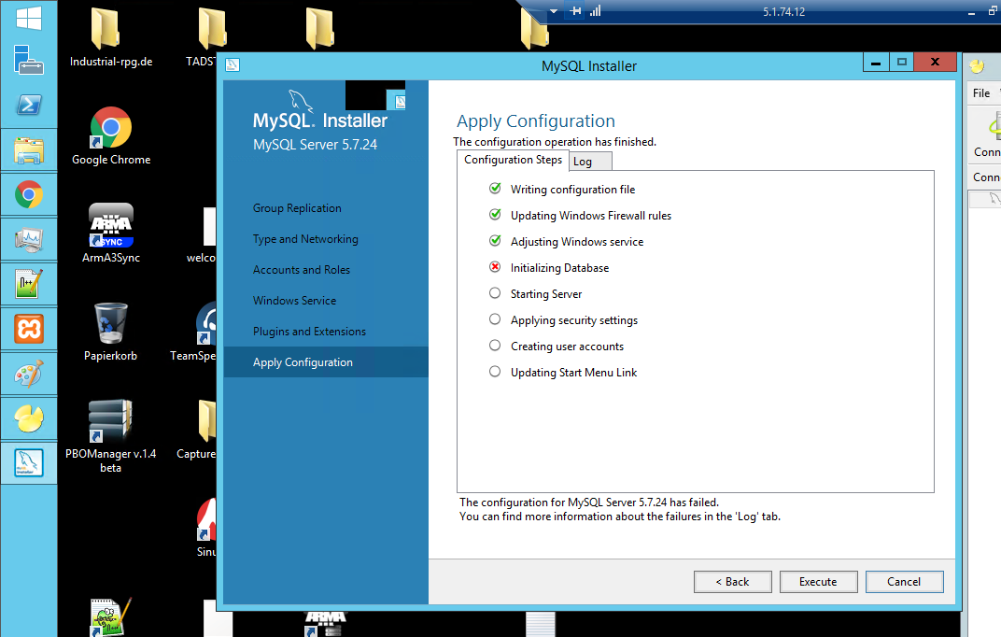Click the green check beside Writing configuration file
Viewport: 1001px width, 637px height.
pos(495,189)
